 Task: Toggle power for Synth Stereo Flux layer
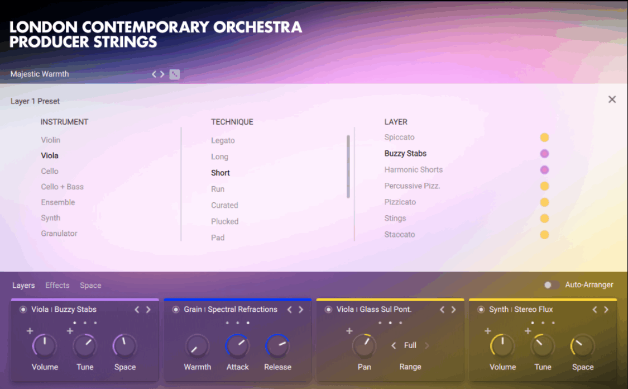click(481, 310)
